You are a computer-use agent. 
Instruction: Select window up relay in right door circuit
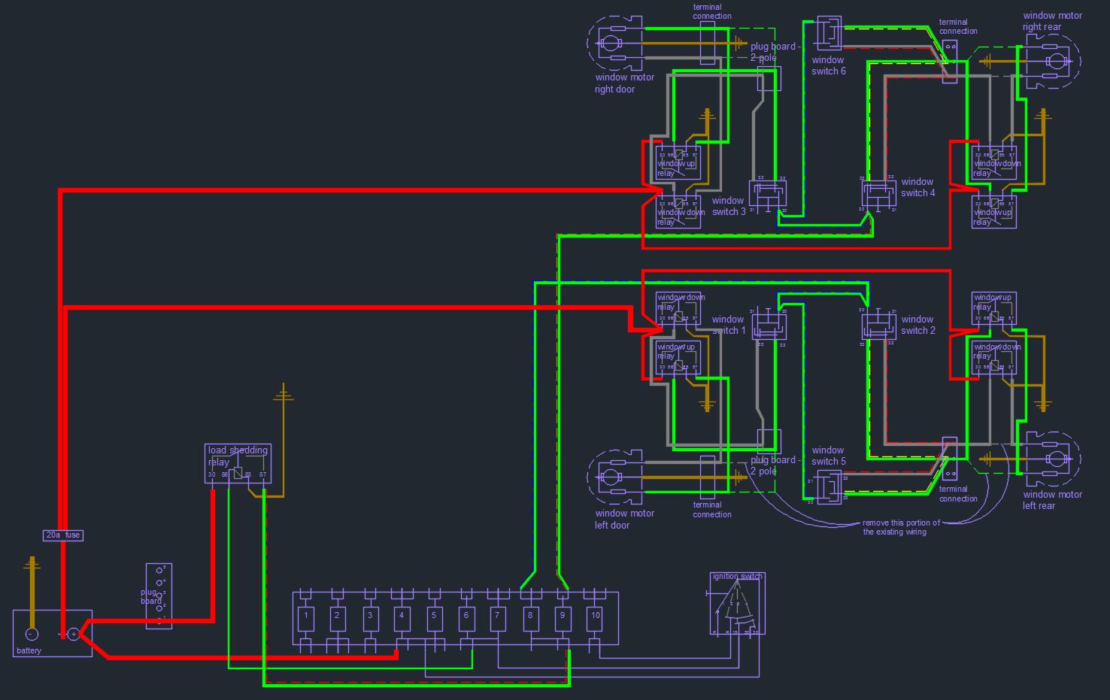click(678, 163)
